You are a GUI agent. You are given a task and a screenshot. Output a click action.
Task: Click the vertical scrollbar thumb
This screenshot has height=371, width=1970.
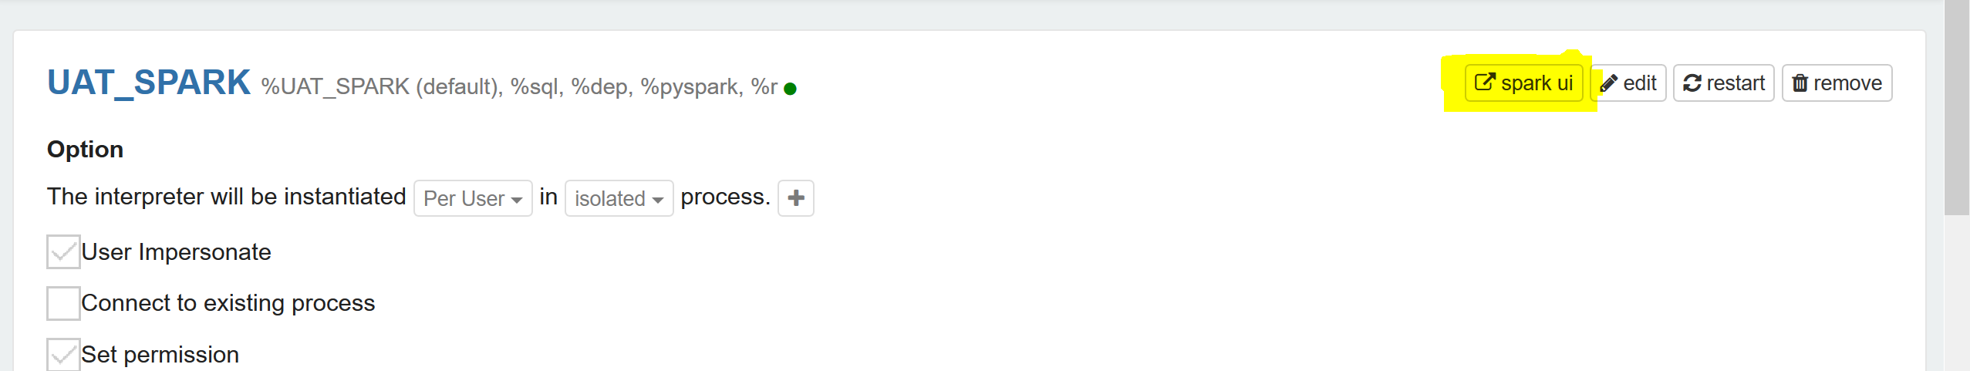click(1957, 108)
